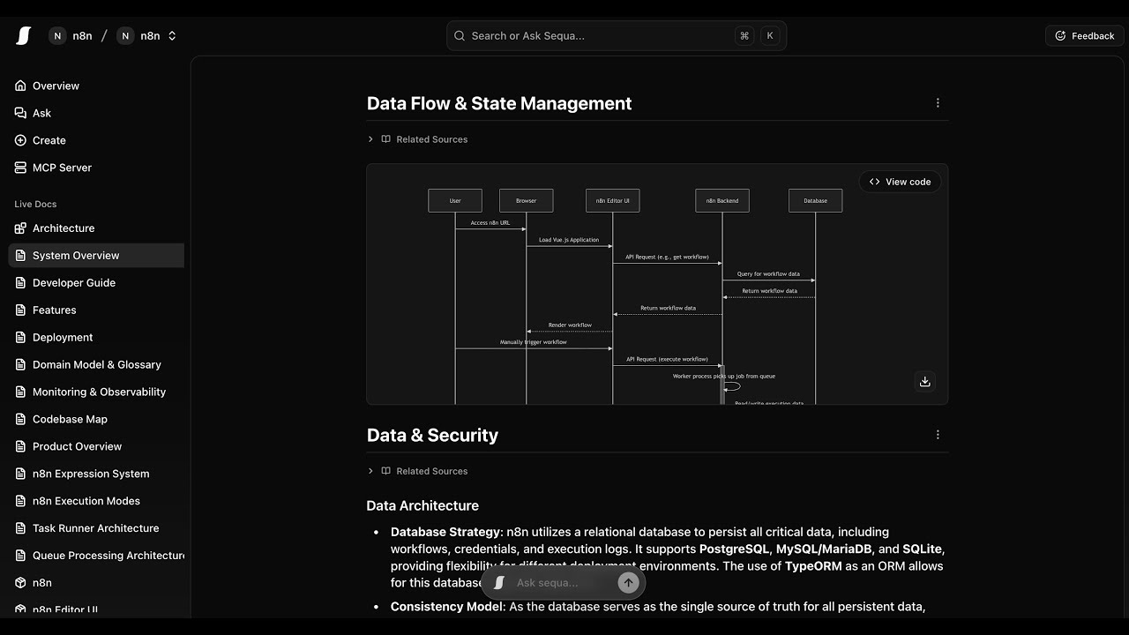
Task: Click View code on the diagram
Action: coord(900,182)
